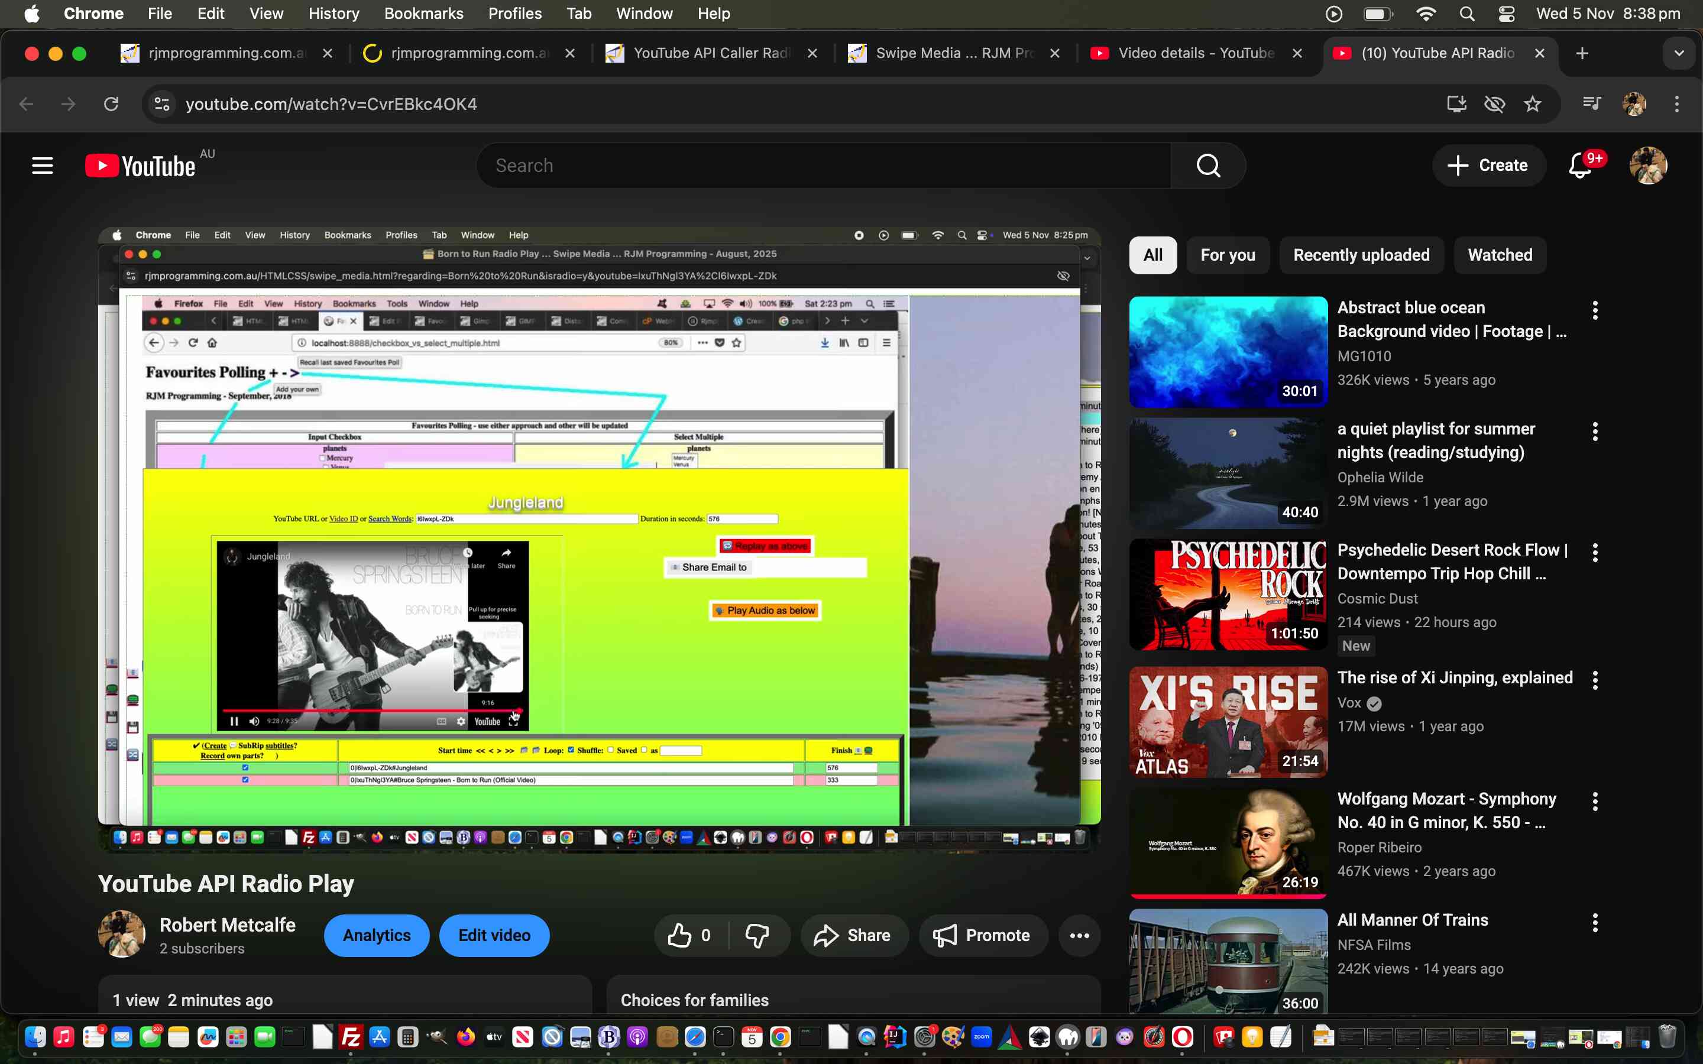The width and height of the screenshot is (1703, 1064).
Task: Click inside the YouTube search field
Action: tap(823, 165)
